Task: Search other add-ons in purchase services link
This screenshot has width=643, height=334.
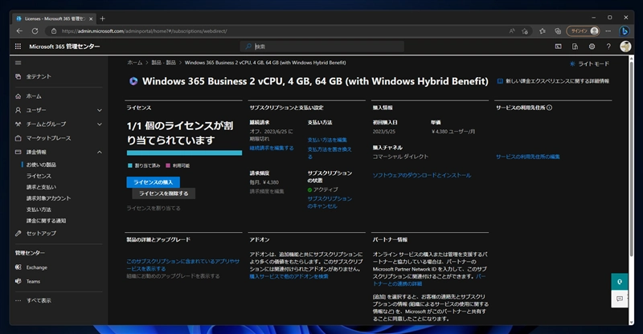Action: click(x=289, y=277)
